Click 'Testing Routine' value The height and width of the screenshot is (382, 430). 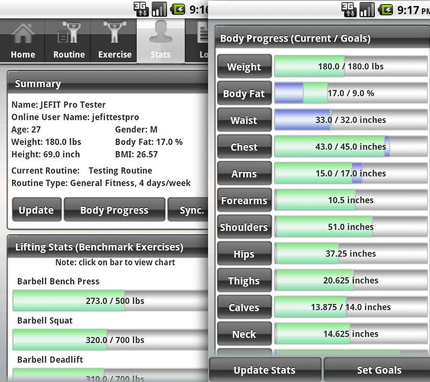120,170
